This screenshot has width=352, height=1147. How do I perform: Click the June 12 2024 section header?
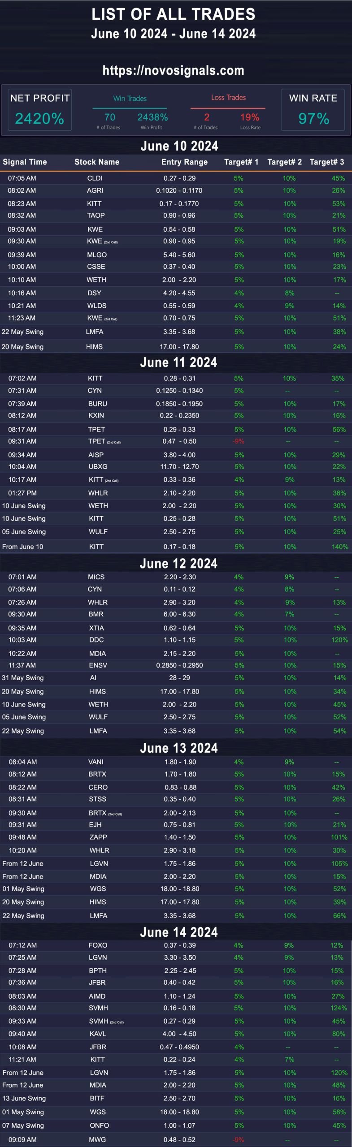point(178,563)
